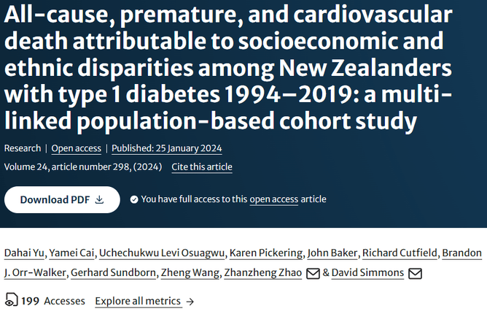
Task: Open the Explore all metrics link
Action: [x=139, y=301]
